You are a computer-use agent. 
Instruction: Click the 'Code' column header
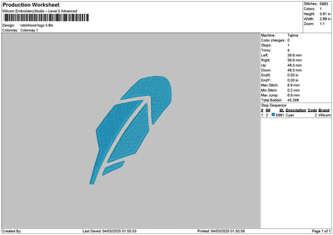(x=312, y=110)
